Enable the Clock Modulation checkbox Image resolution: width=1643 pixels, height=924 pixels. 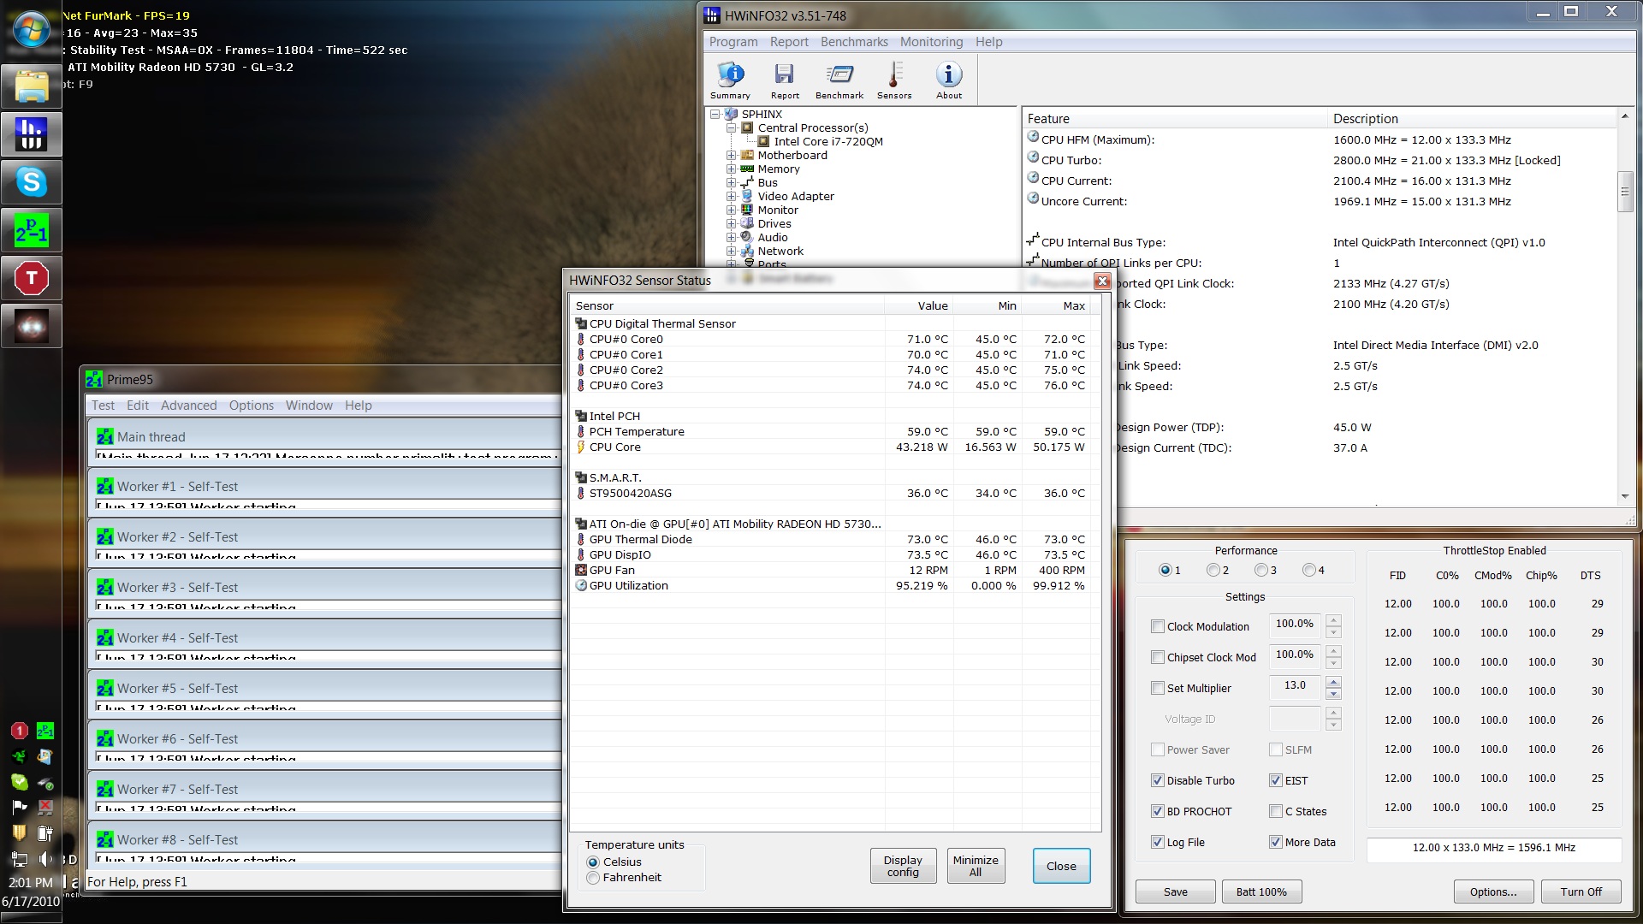[1158, 626]
